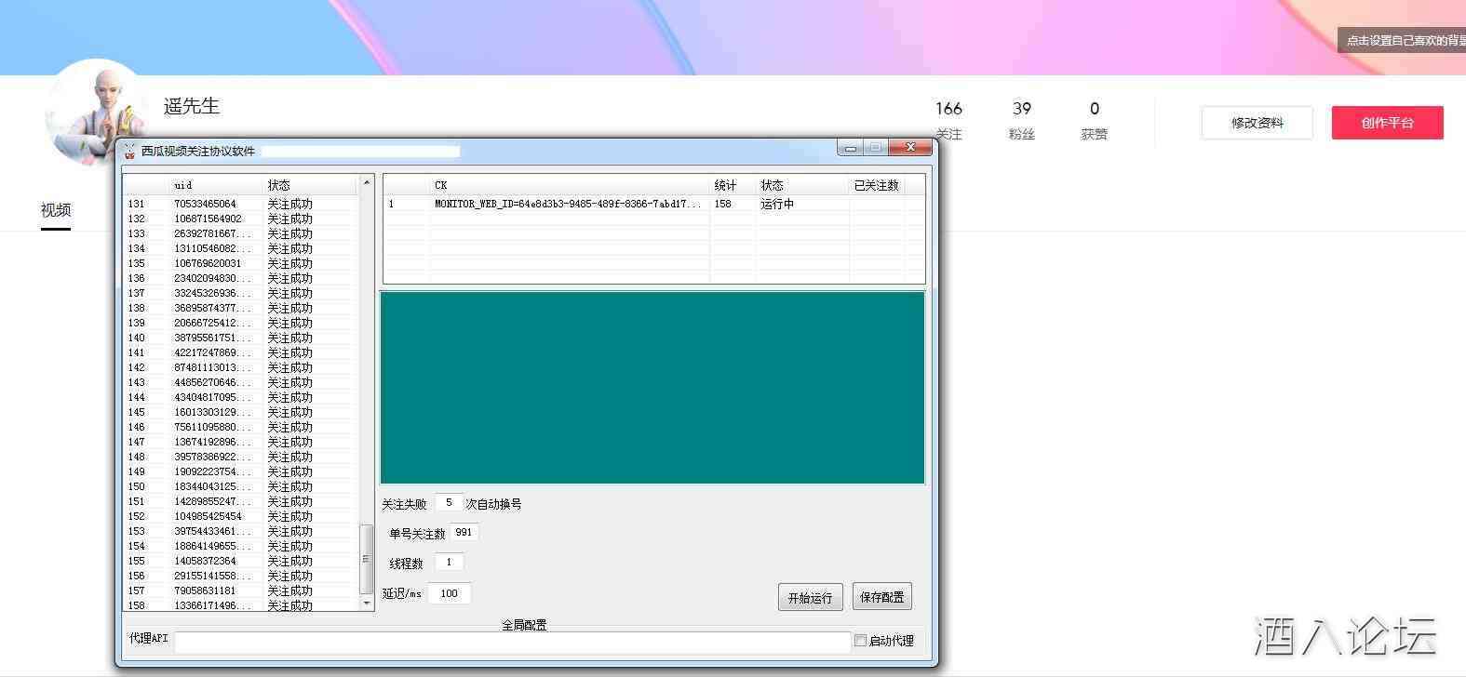Click the 统计 column header

tap(733, 185)
